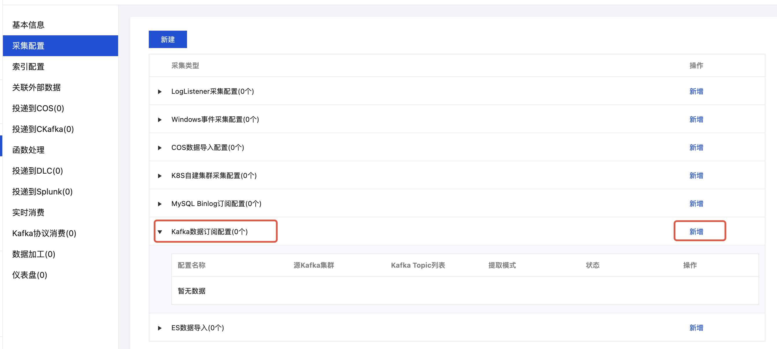Open the 索引配置 sidebar menu
This screenshot has width=777, height=349.
click(x=28, y=66)
